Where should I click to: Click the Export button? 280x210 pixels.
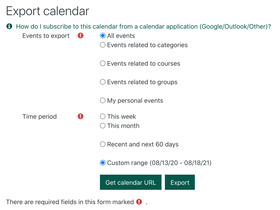pos(179,182)
